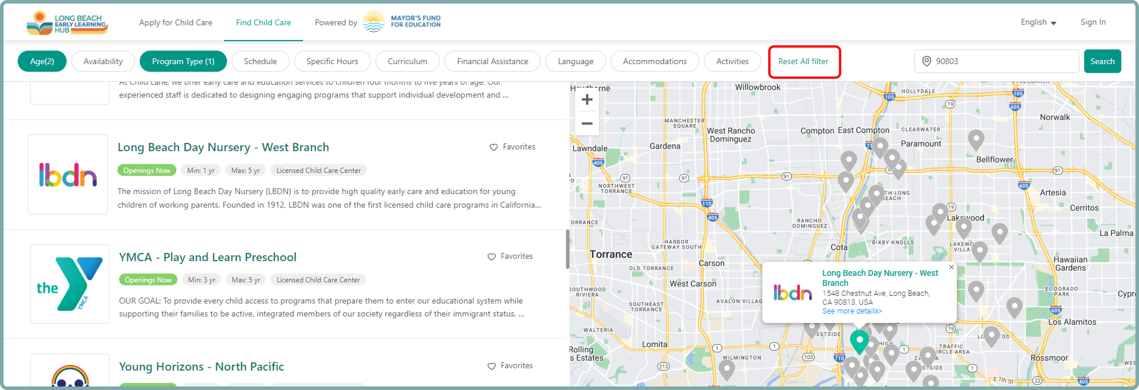Select the map pin near Bellflower

pyautogui.click(x=976, y=141)
